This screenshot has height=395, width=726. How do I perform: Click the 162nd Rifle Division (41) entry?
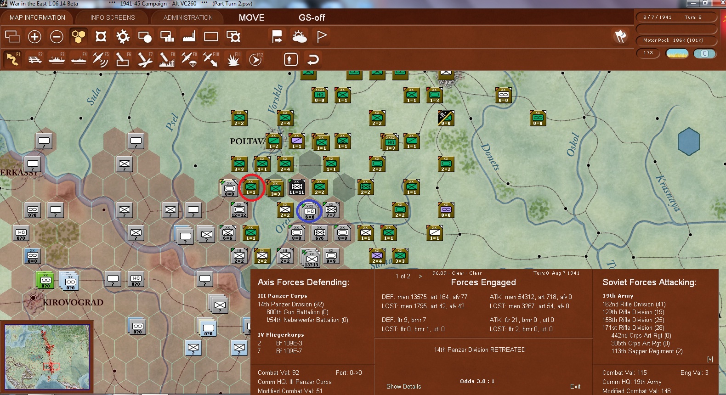634,304
